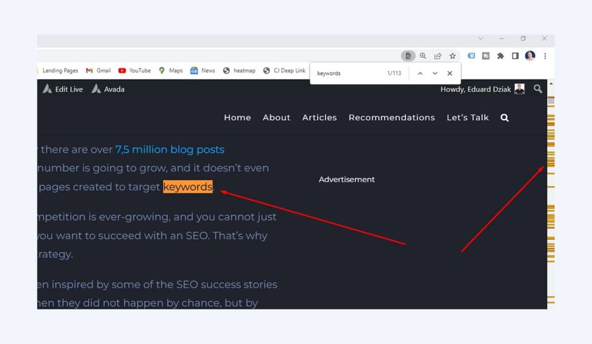Open the Chrome three-dot menu

tap(544, 56)
